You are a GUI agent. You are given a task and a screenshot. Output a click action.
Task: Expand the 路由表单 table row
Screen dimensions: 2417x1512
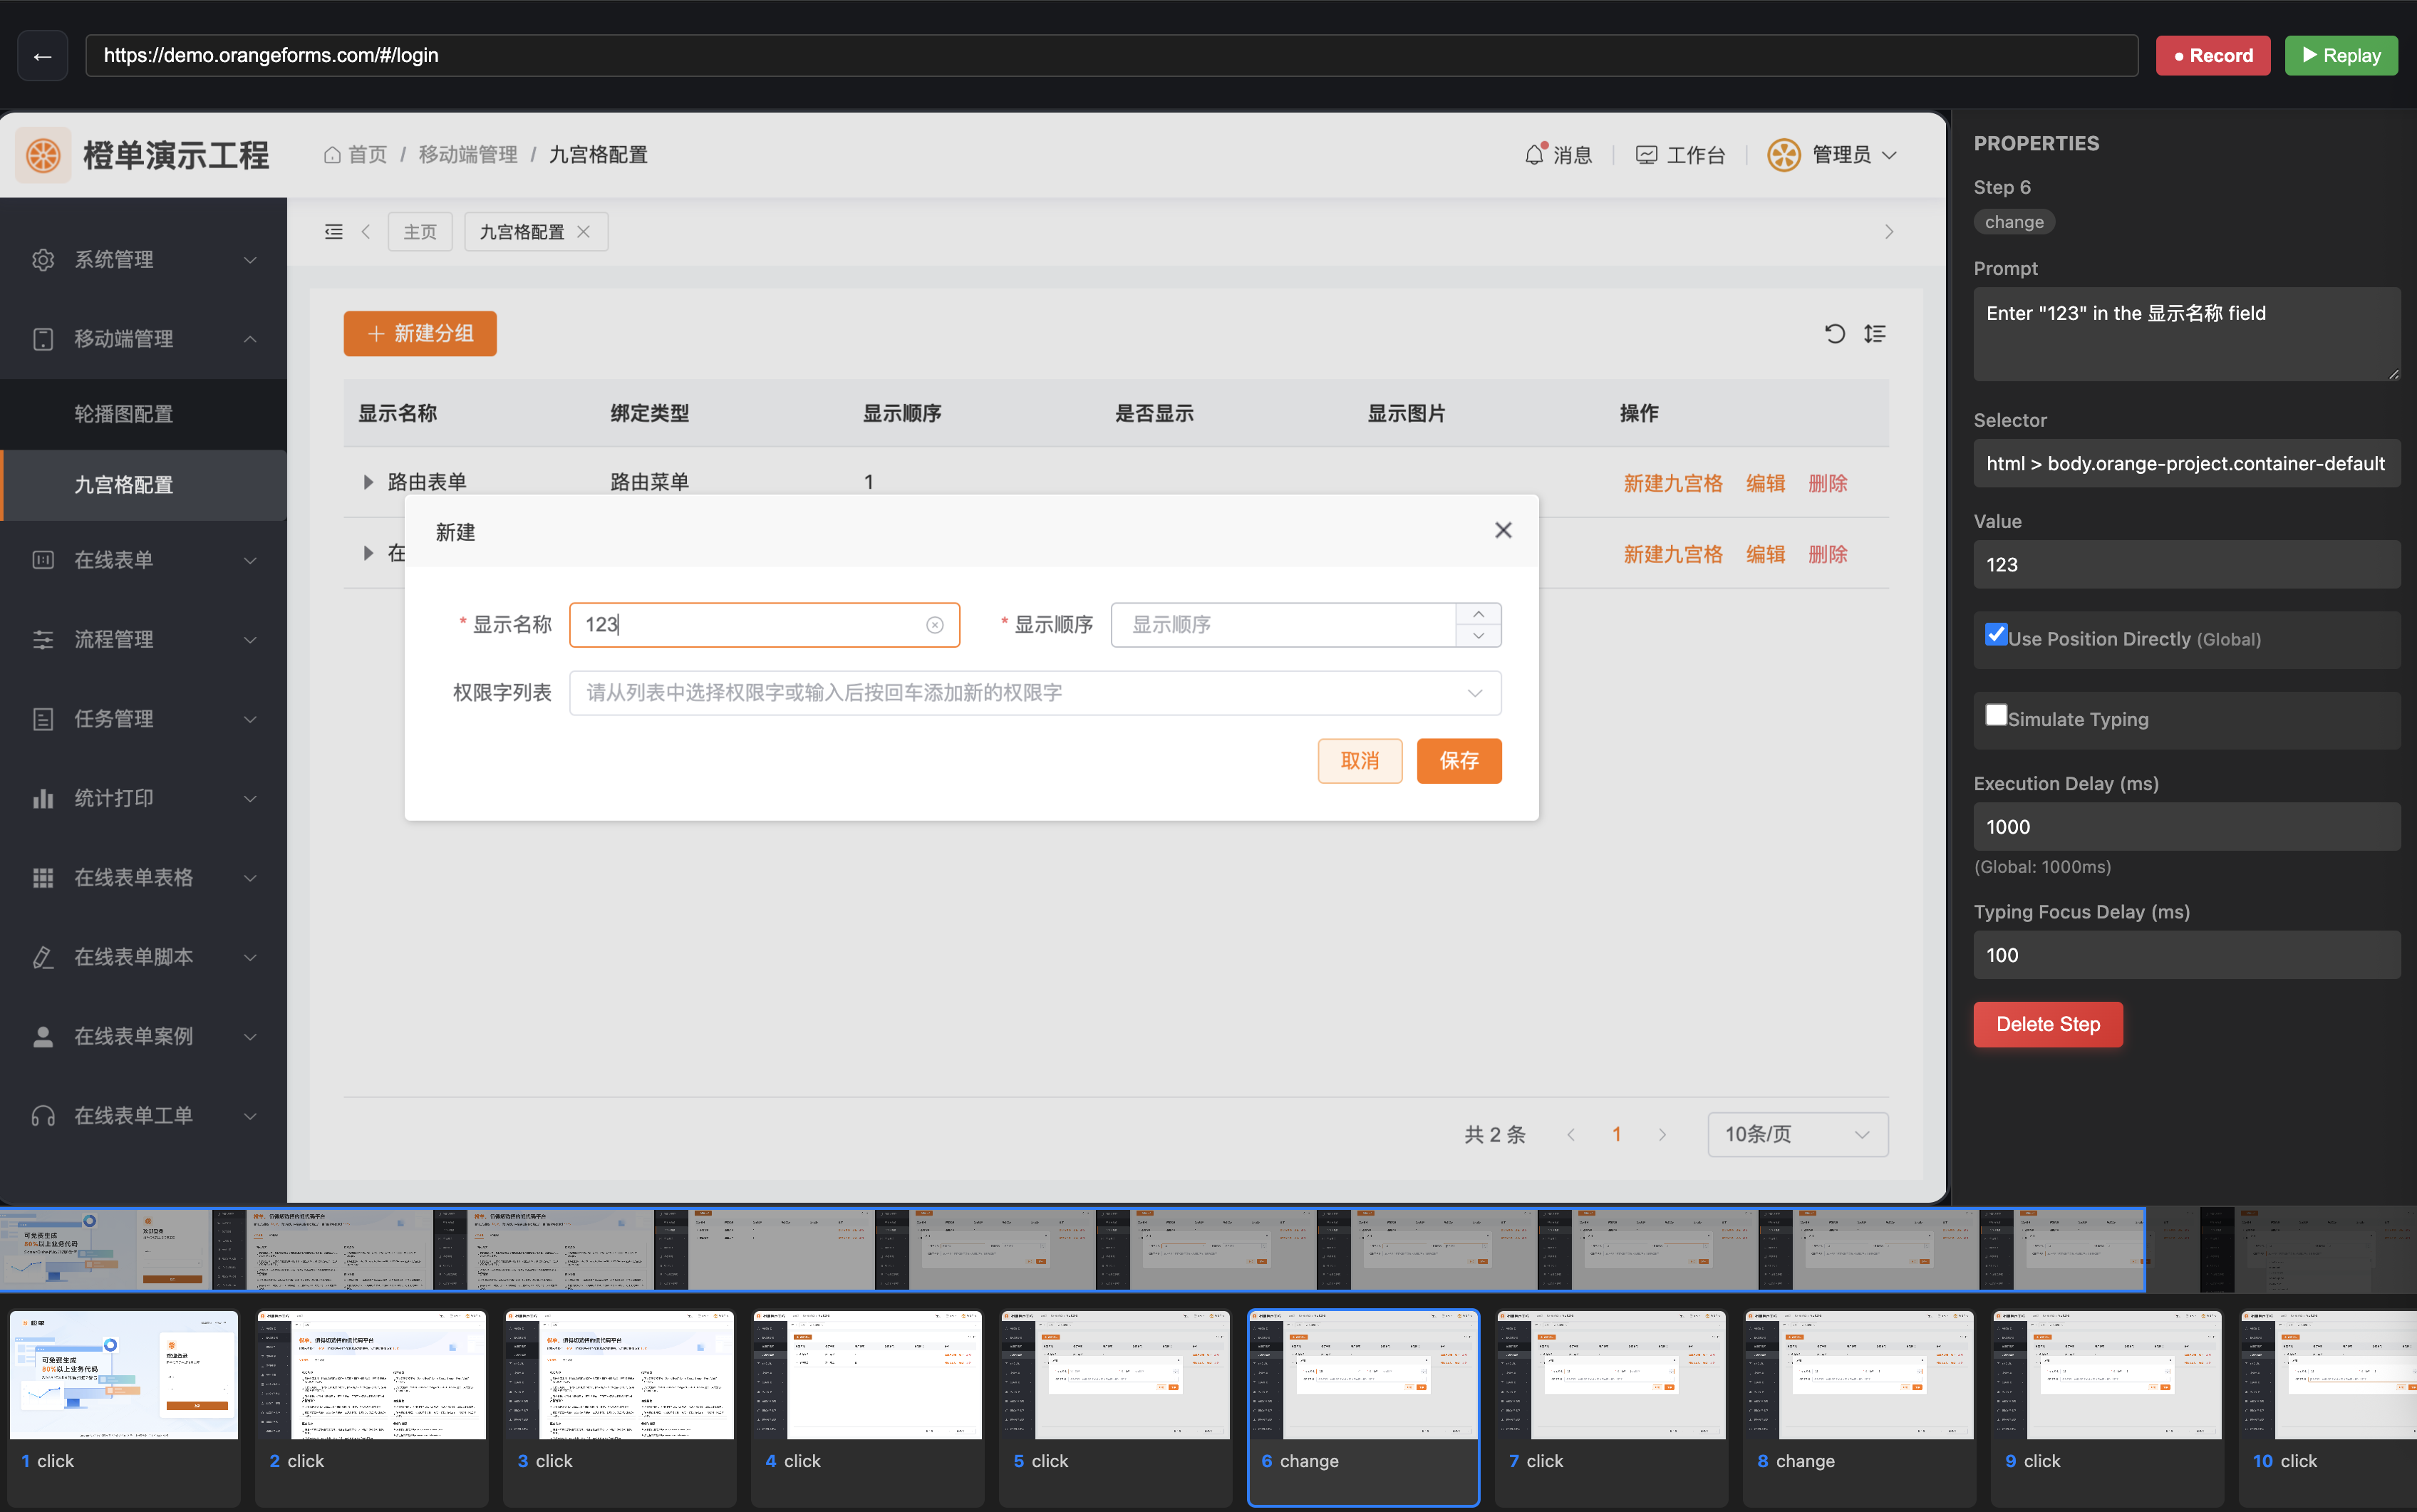(367, 481)
